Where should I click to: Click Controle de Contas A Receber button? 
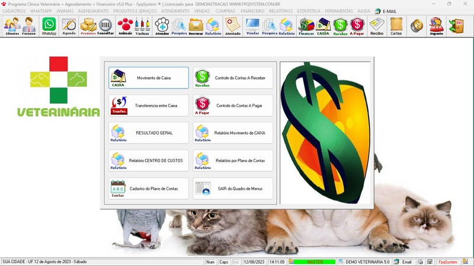233,78
